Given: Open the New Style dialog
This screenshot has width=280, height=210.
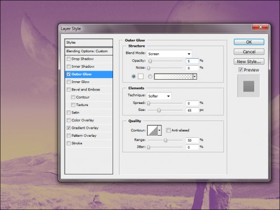Looking at the screenshot, I should [x=249, y=61].
